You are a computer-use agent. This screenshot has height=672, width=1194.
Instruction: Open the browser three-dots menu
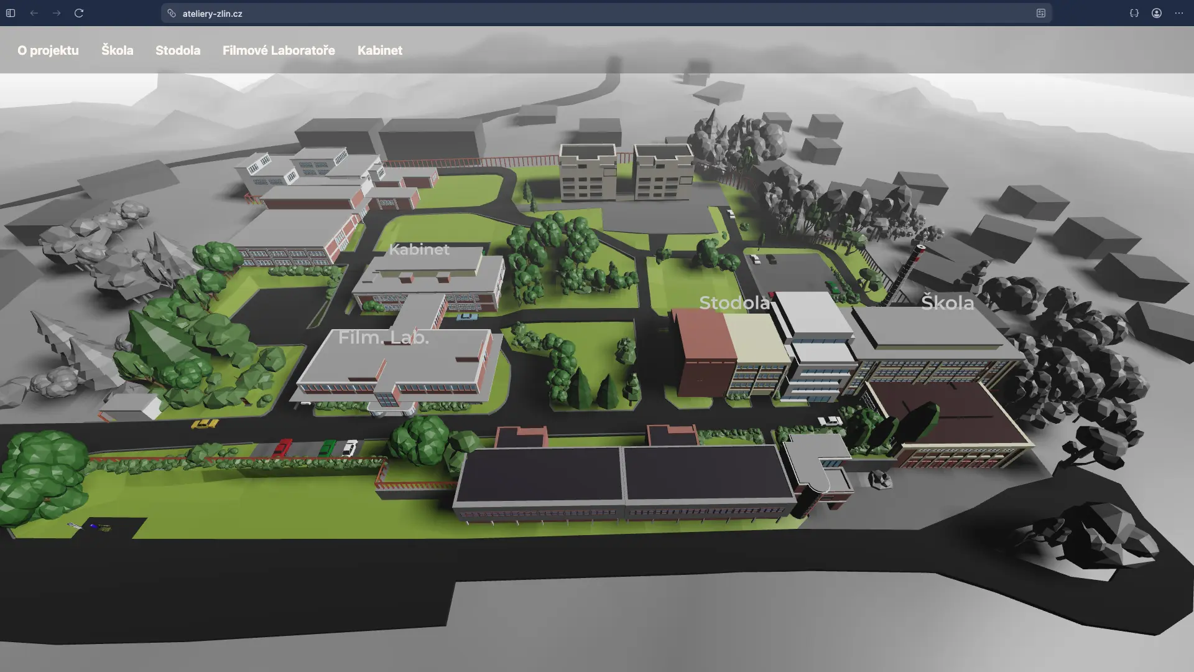coord(1178,13)
